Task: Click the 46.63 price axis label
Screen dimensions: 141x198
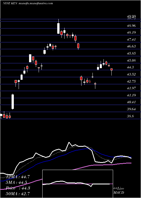Action: 131,46
